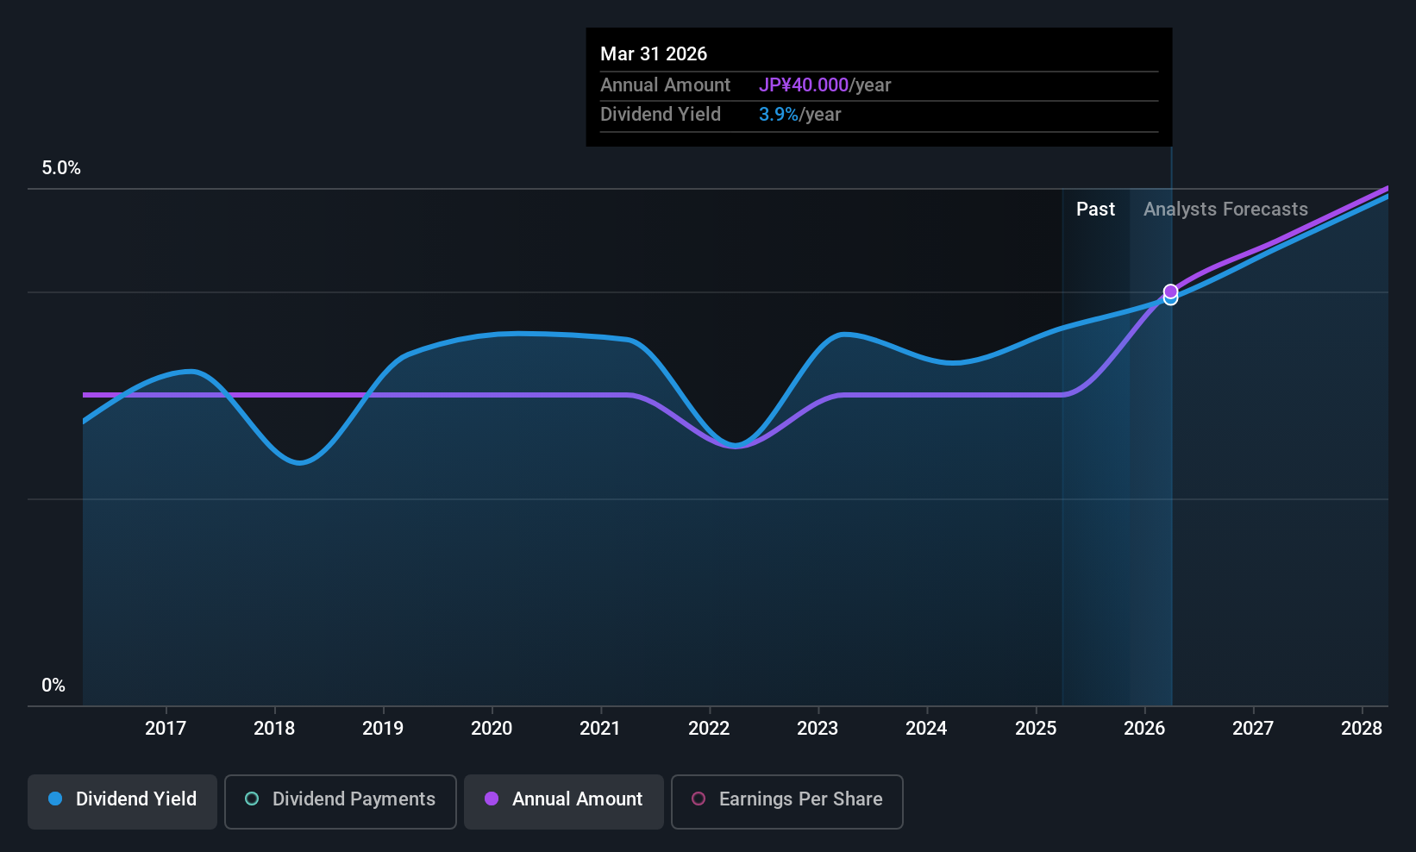This screenshot has width=1416, height=852.
Task: Toggle the Earnings Per Share legend item
Action: (786, 801)
